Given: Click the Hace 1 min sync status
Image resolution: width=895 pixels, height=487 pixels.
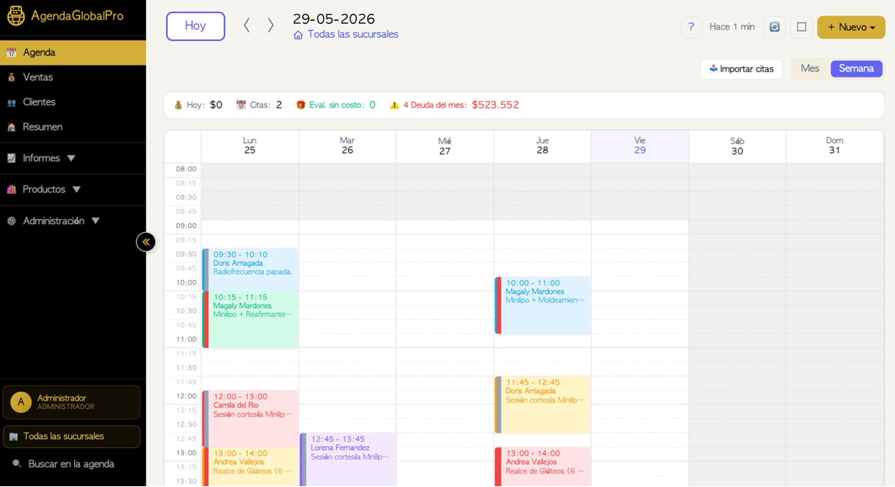Looking at the screenshot, I should coord(732,27).
